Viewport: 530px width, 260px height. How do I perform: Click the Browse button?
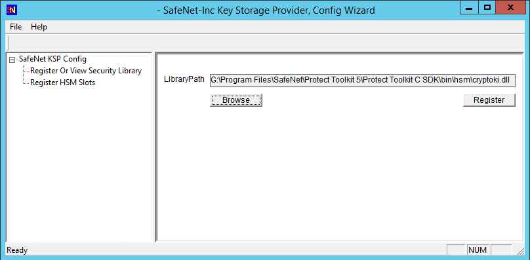(236, 100)
